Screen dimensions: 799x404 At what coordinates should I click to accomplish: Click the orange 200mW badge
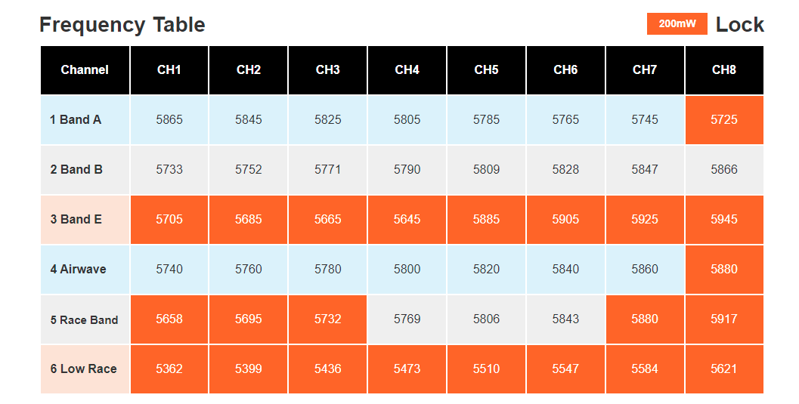pos(677,24)
